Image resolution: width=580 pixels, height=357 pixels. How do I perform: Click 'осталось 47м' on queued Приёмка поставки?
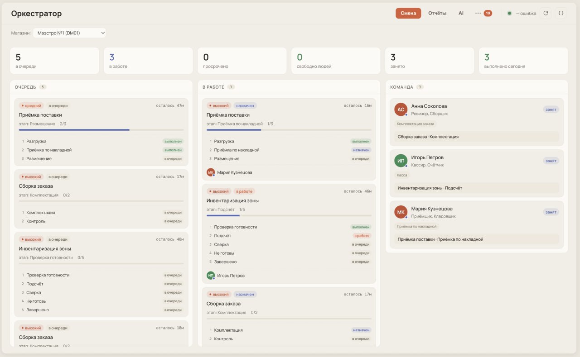pyautogui.click(x=170, y=105)
